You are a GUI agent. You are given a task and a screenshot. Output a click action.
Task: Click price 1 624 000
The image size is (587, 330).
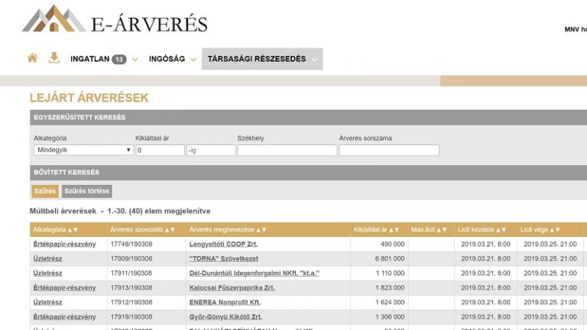(x=390, y=302)
